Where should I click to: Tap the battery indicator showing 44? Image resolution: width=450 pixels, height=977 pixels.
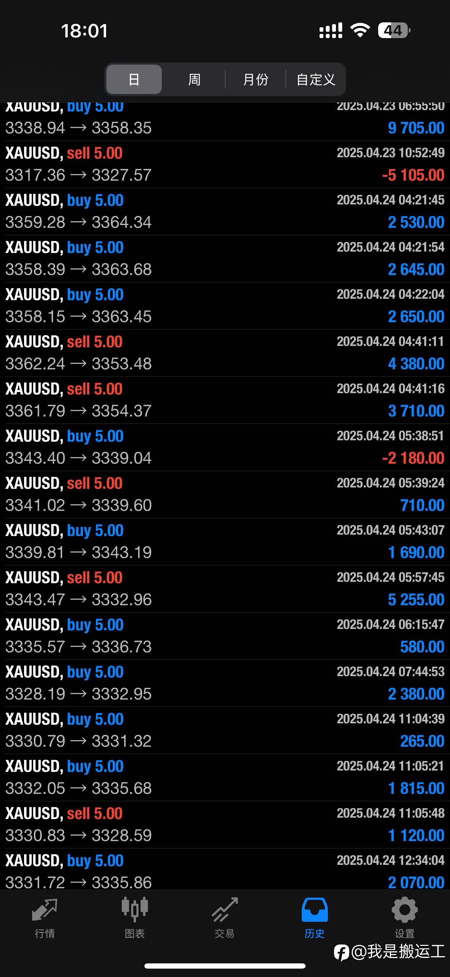point(394,30)
